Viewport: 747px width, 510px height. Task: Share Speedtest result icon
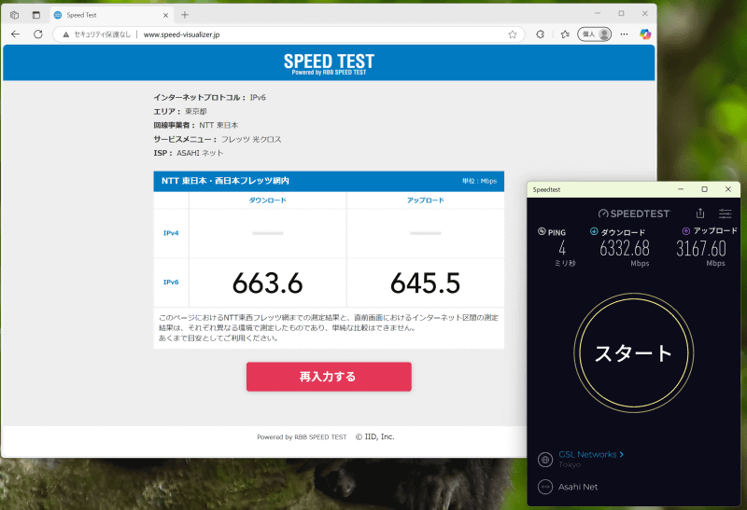click(699, 214)
